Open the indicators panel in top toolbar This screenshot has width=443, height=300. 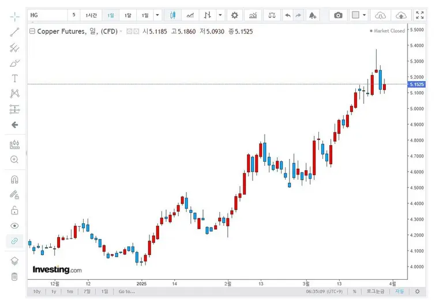click(x=253, y=16)
